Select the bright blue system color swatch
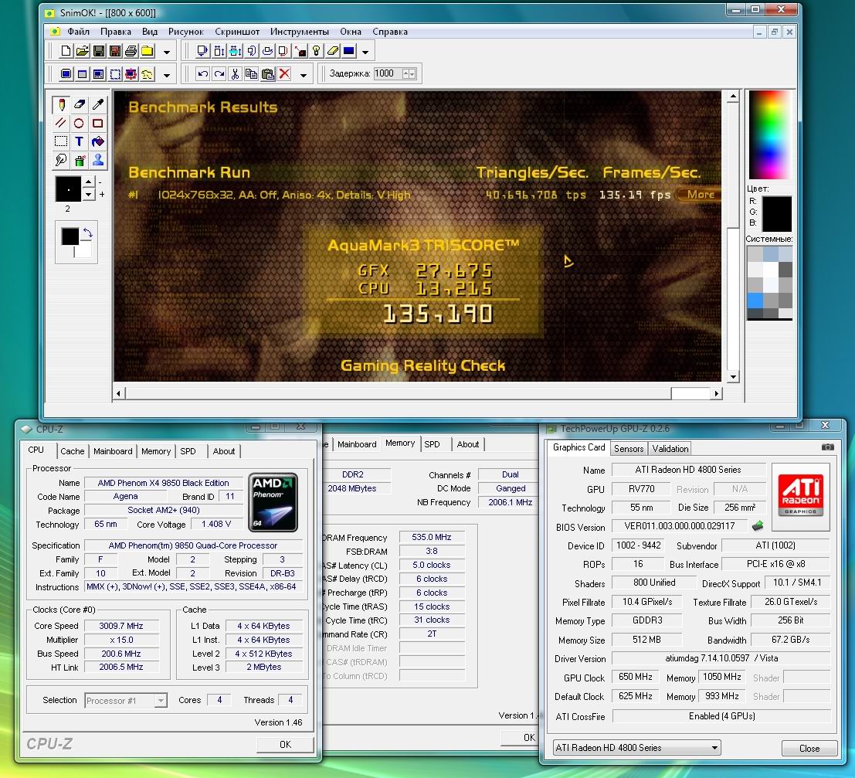Screen dimensions: 855x778 coord(755,300)
